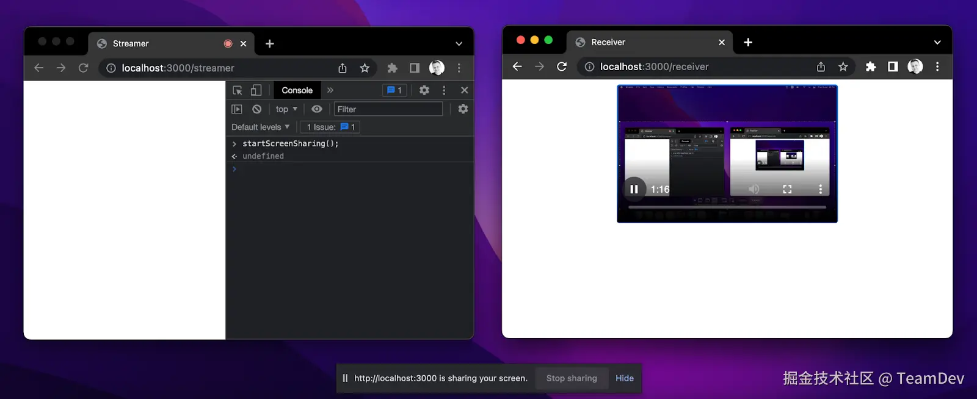The image size is (977, 399).
Task: Toggle the DevTools device toolbar
Action: coord(256,90)
